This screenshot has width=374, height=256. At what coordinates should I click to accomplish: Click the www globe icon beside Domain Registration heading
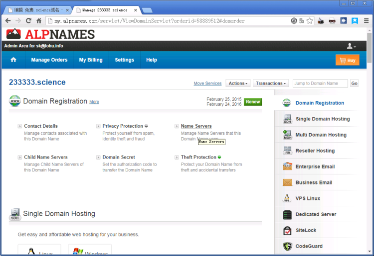(x=15, y=101)
